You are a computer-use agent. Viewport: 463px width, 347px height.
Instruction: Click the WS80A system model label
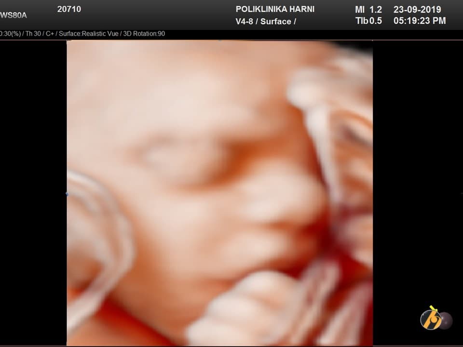[14, 15]
